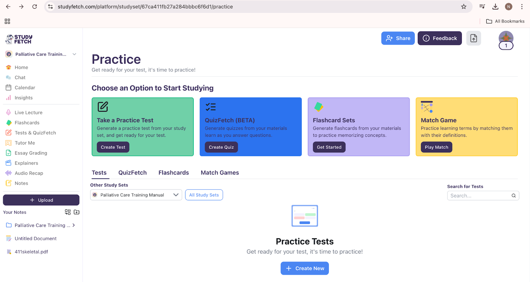This screenshot has width=530, height=282.
Task: Click the Create Quiz button
Action: click(x=221, y=147)
